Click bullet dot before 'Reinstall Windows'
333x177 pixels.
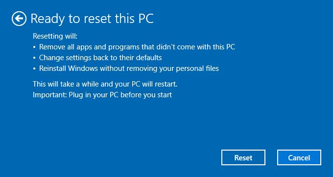(x=34, y=69)
